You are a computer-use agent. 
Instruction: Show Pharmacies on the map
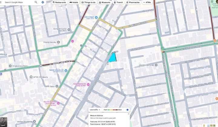pyautogui.click(x=132, y=2)
